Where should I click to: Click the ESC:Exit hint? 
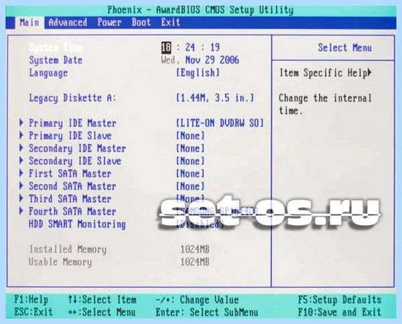pyautogui.click(x=33, y=312)
